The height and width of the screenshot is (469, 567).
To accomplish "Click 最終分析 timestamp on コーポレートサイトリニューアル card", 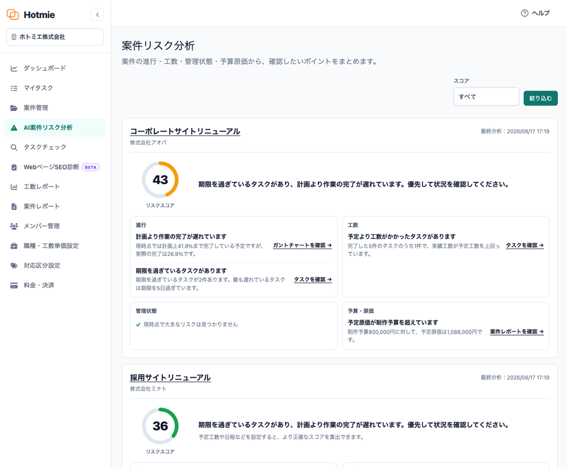I will click(x=515, y=132).
